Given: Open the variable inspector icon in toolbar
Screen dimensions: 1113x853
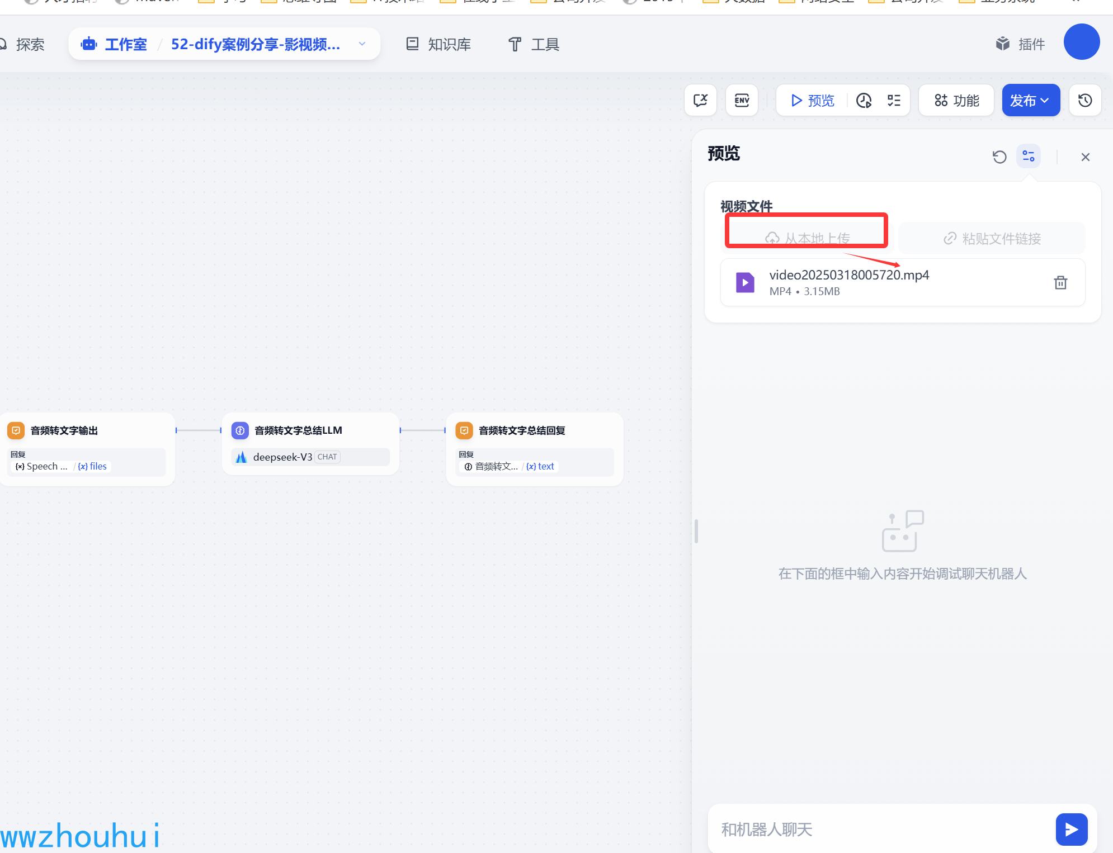Looking at the screenshot, I should pos(700,100).
